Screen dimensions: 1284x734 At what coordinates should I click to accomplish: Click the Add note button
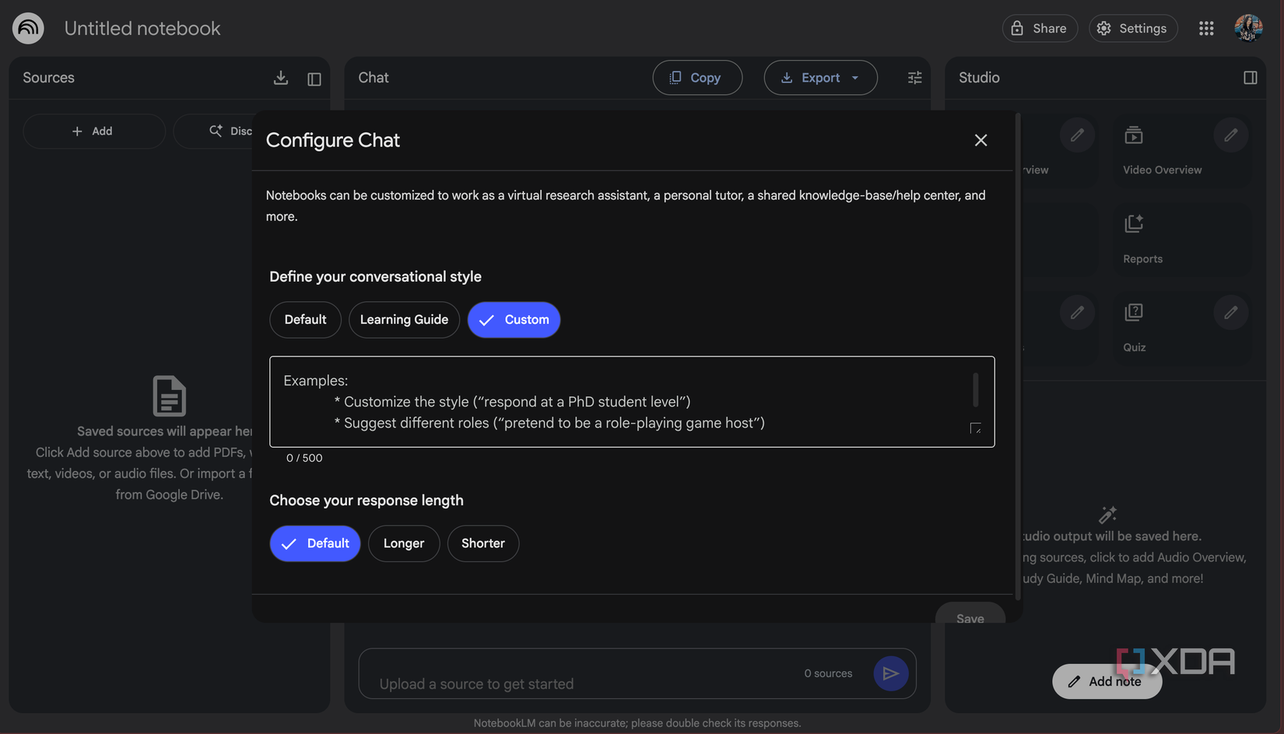pos(1107,681)
